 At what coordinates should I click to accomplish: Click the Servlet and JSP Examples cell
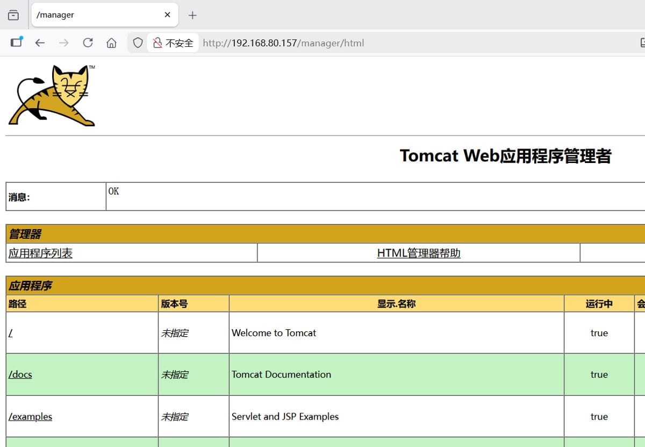(x=396, y=416)
